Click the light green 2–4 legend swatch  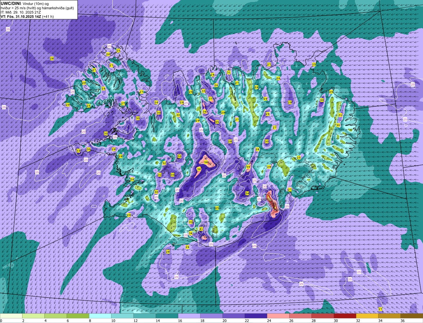coord(33,316)
